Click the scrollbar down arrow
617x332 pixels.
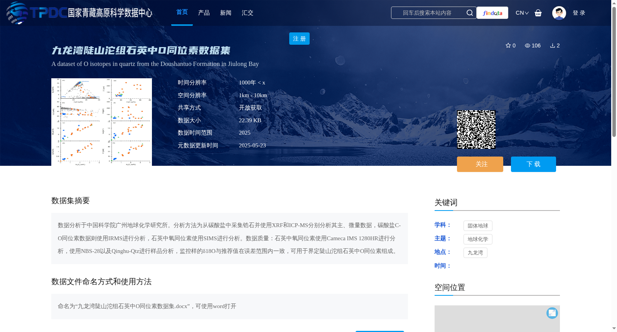[614, 329]
